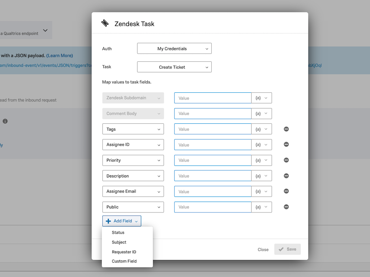Open the Assignee ID field selector
Viewport: 370px width, 277px height.
pyautogui.click(x=133, y=145)
